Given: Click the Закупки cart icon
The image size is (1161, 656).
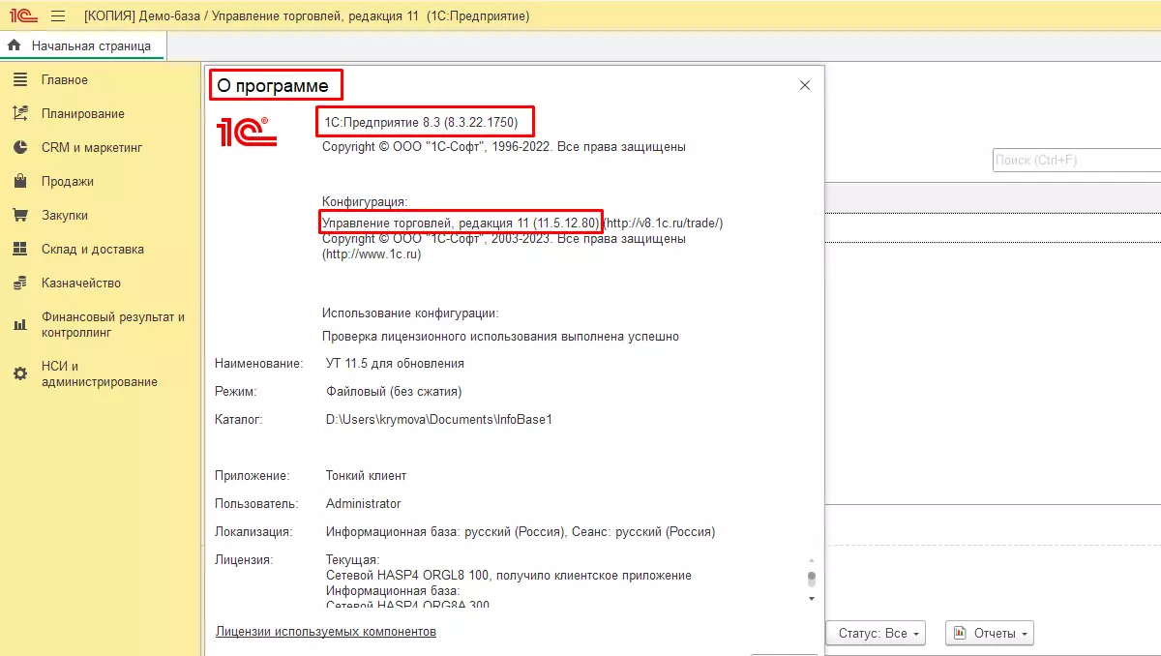Looking at the screenshot, I should coord(20,215).
